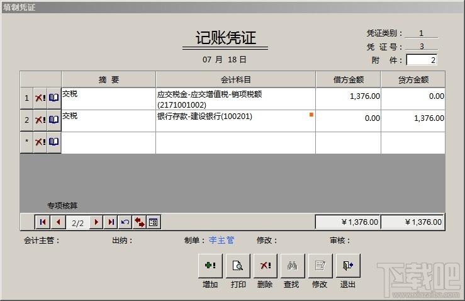Click 退出 exit button
Screen dimensions: 465x301
pos(348,266)
